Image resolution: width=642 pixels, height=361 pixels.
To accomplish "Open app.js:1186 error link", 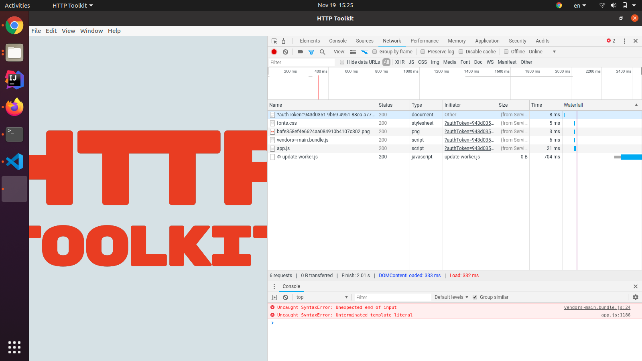I will point(615,315).
